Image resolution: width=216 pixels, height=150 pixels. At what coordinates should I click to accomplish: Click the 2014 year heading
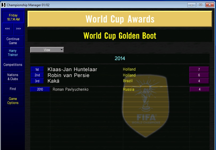pyautogui.click(x=120, y=58)
